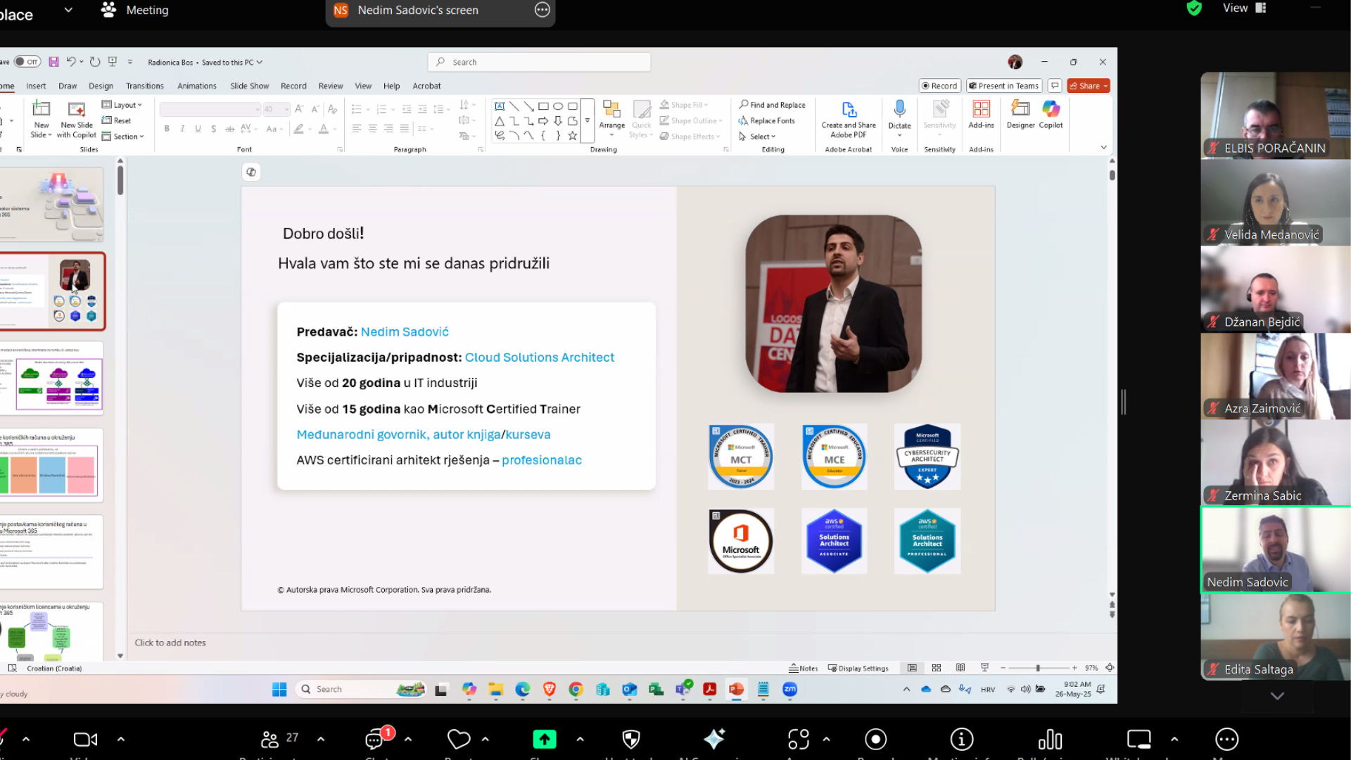Select the Dobro došli slide thumbnail
1351x760 pixels.
pyautogui.click(x=53, y=291)
